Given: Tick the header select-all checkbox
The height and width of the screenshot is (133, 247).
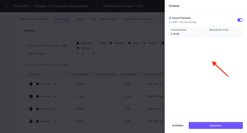Looking at the screenshot, I should pos(24,74).
